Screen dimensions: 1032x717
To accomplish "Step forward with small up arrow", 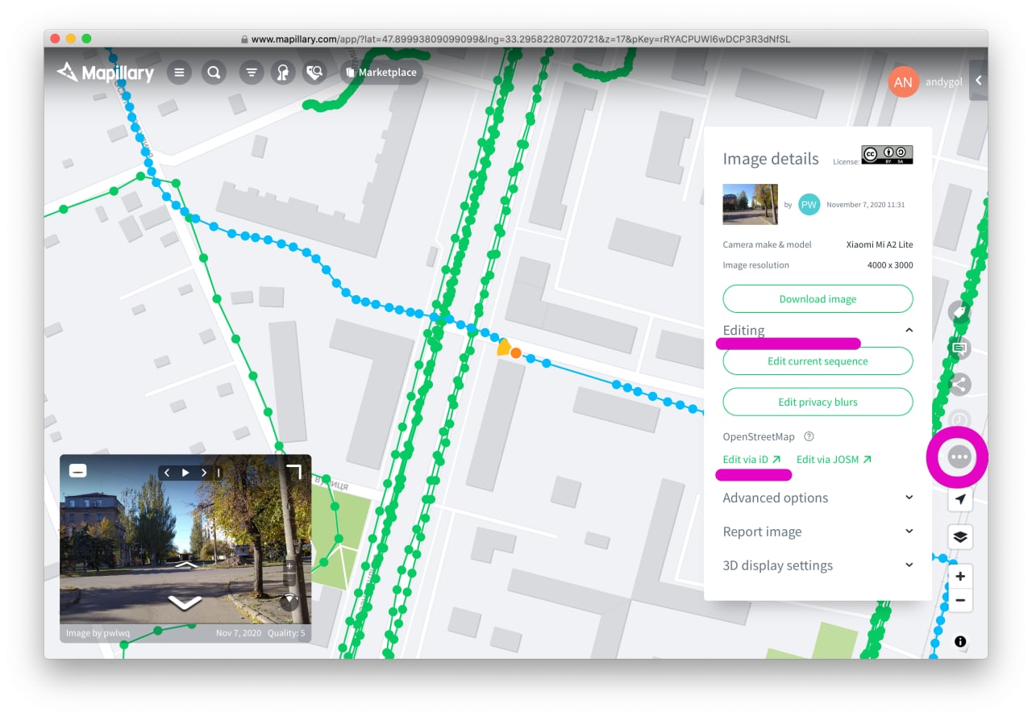I will click(185, 567).
